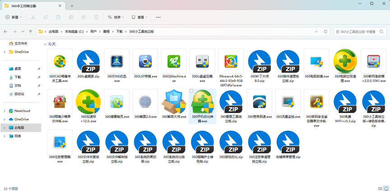Open 桌面 in quick access

pos(18,68)
